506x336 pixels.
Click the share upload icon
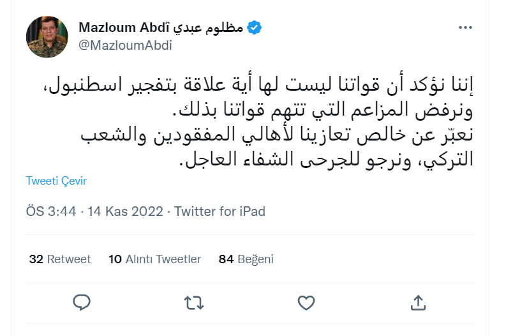point(418,302)
